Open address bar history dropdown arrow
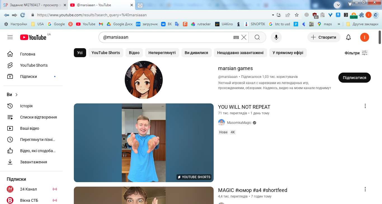Screen dimensions: 382x204 (273, 15)
